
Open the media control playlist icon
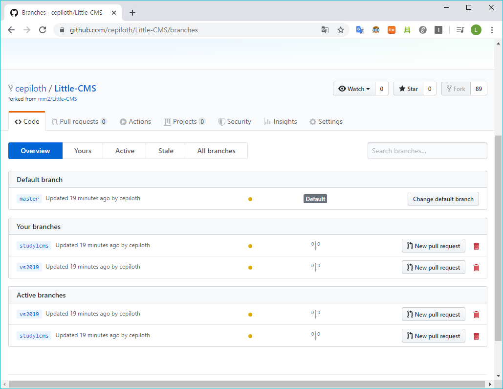[460, 30]
